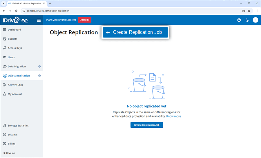Viewport: 261px width, 158px height.
Task: Click Data Migration help info icon
Action: point(39,66)
